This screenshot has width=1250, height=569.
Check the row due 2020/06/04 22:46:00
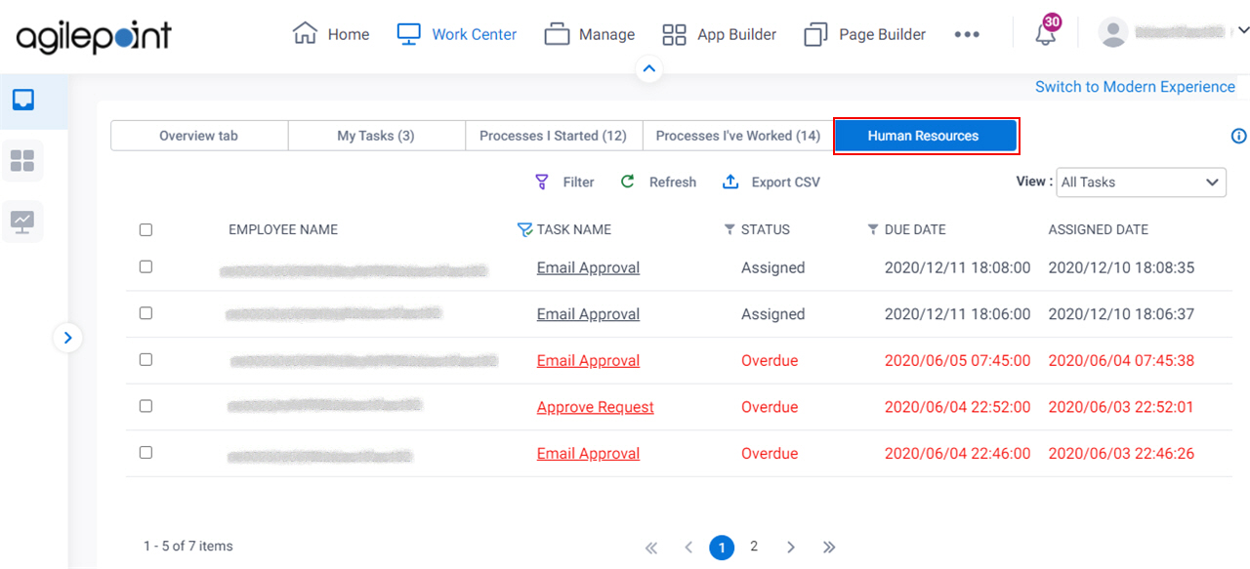146,453
